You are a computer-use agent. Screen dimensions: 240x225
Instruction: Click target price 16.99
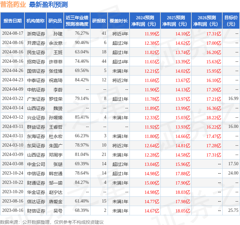click(233, 98)
